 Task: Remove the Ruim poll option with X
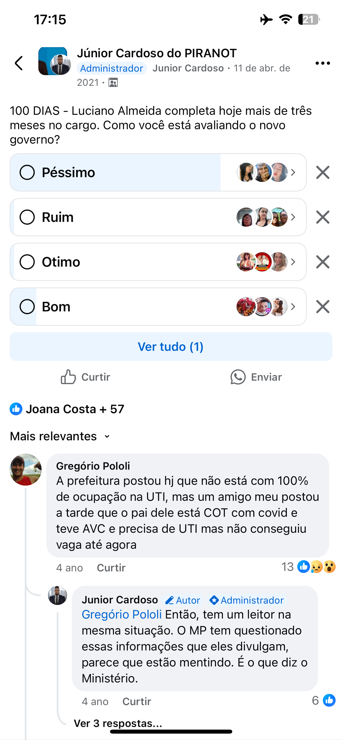coord(323,217)
